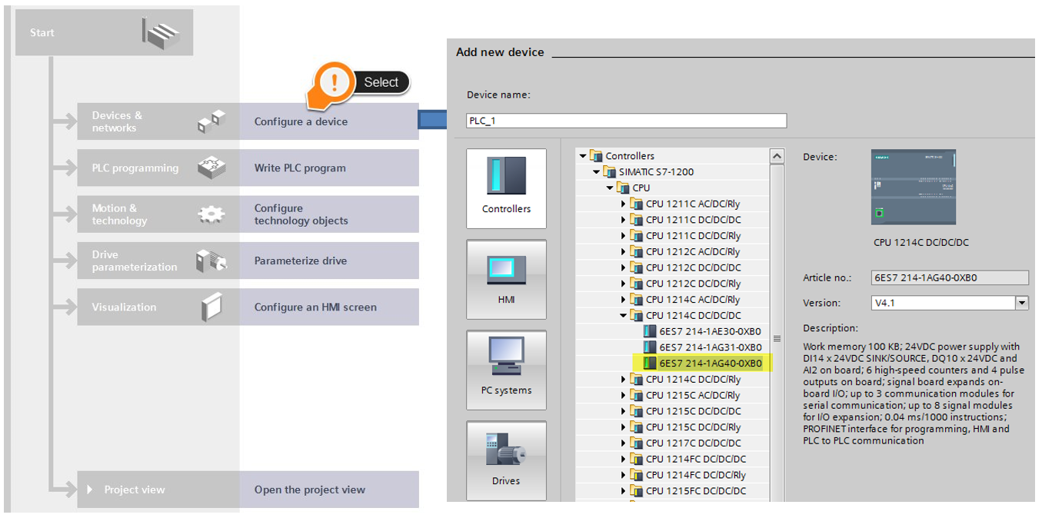The height and width of the screenshot is (518, 1042).
Task: Select article 6ES7 214-1AG31-0XB0
Action: tap(710, 347)
